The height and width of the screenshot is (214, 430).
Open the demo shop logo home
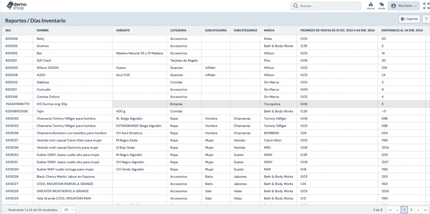point(16,6)
